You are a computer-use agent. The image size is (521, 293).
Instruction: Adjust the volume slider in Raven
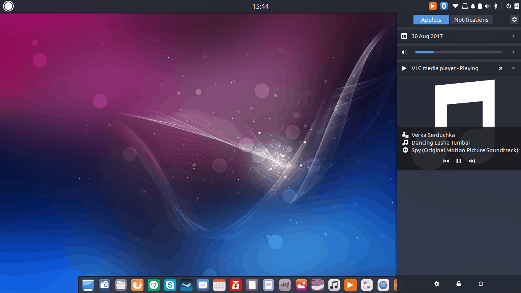[x=458, y=52]
